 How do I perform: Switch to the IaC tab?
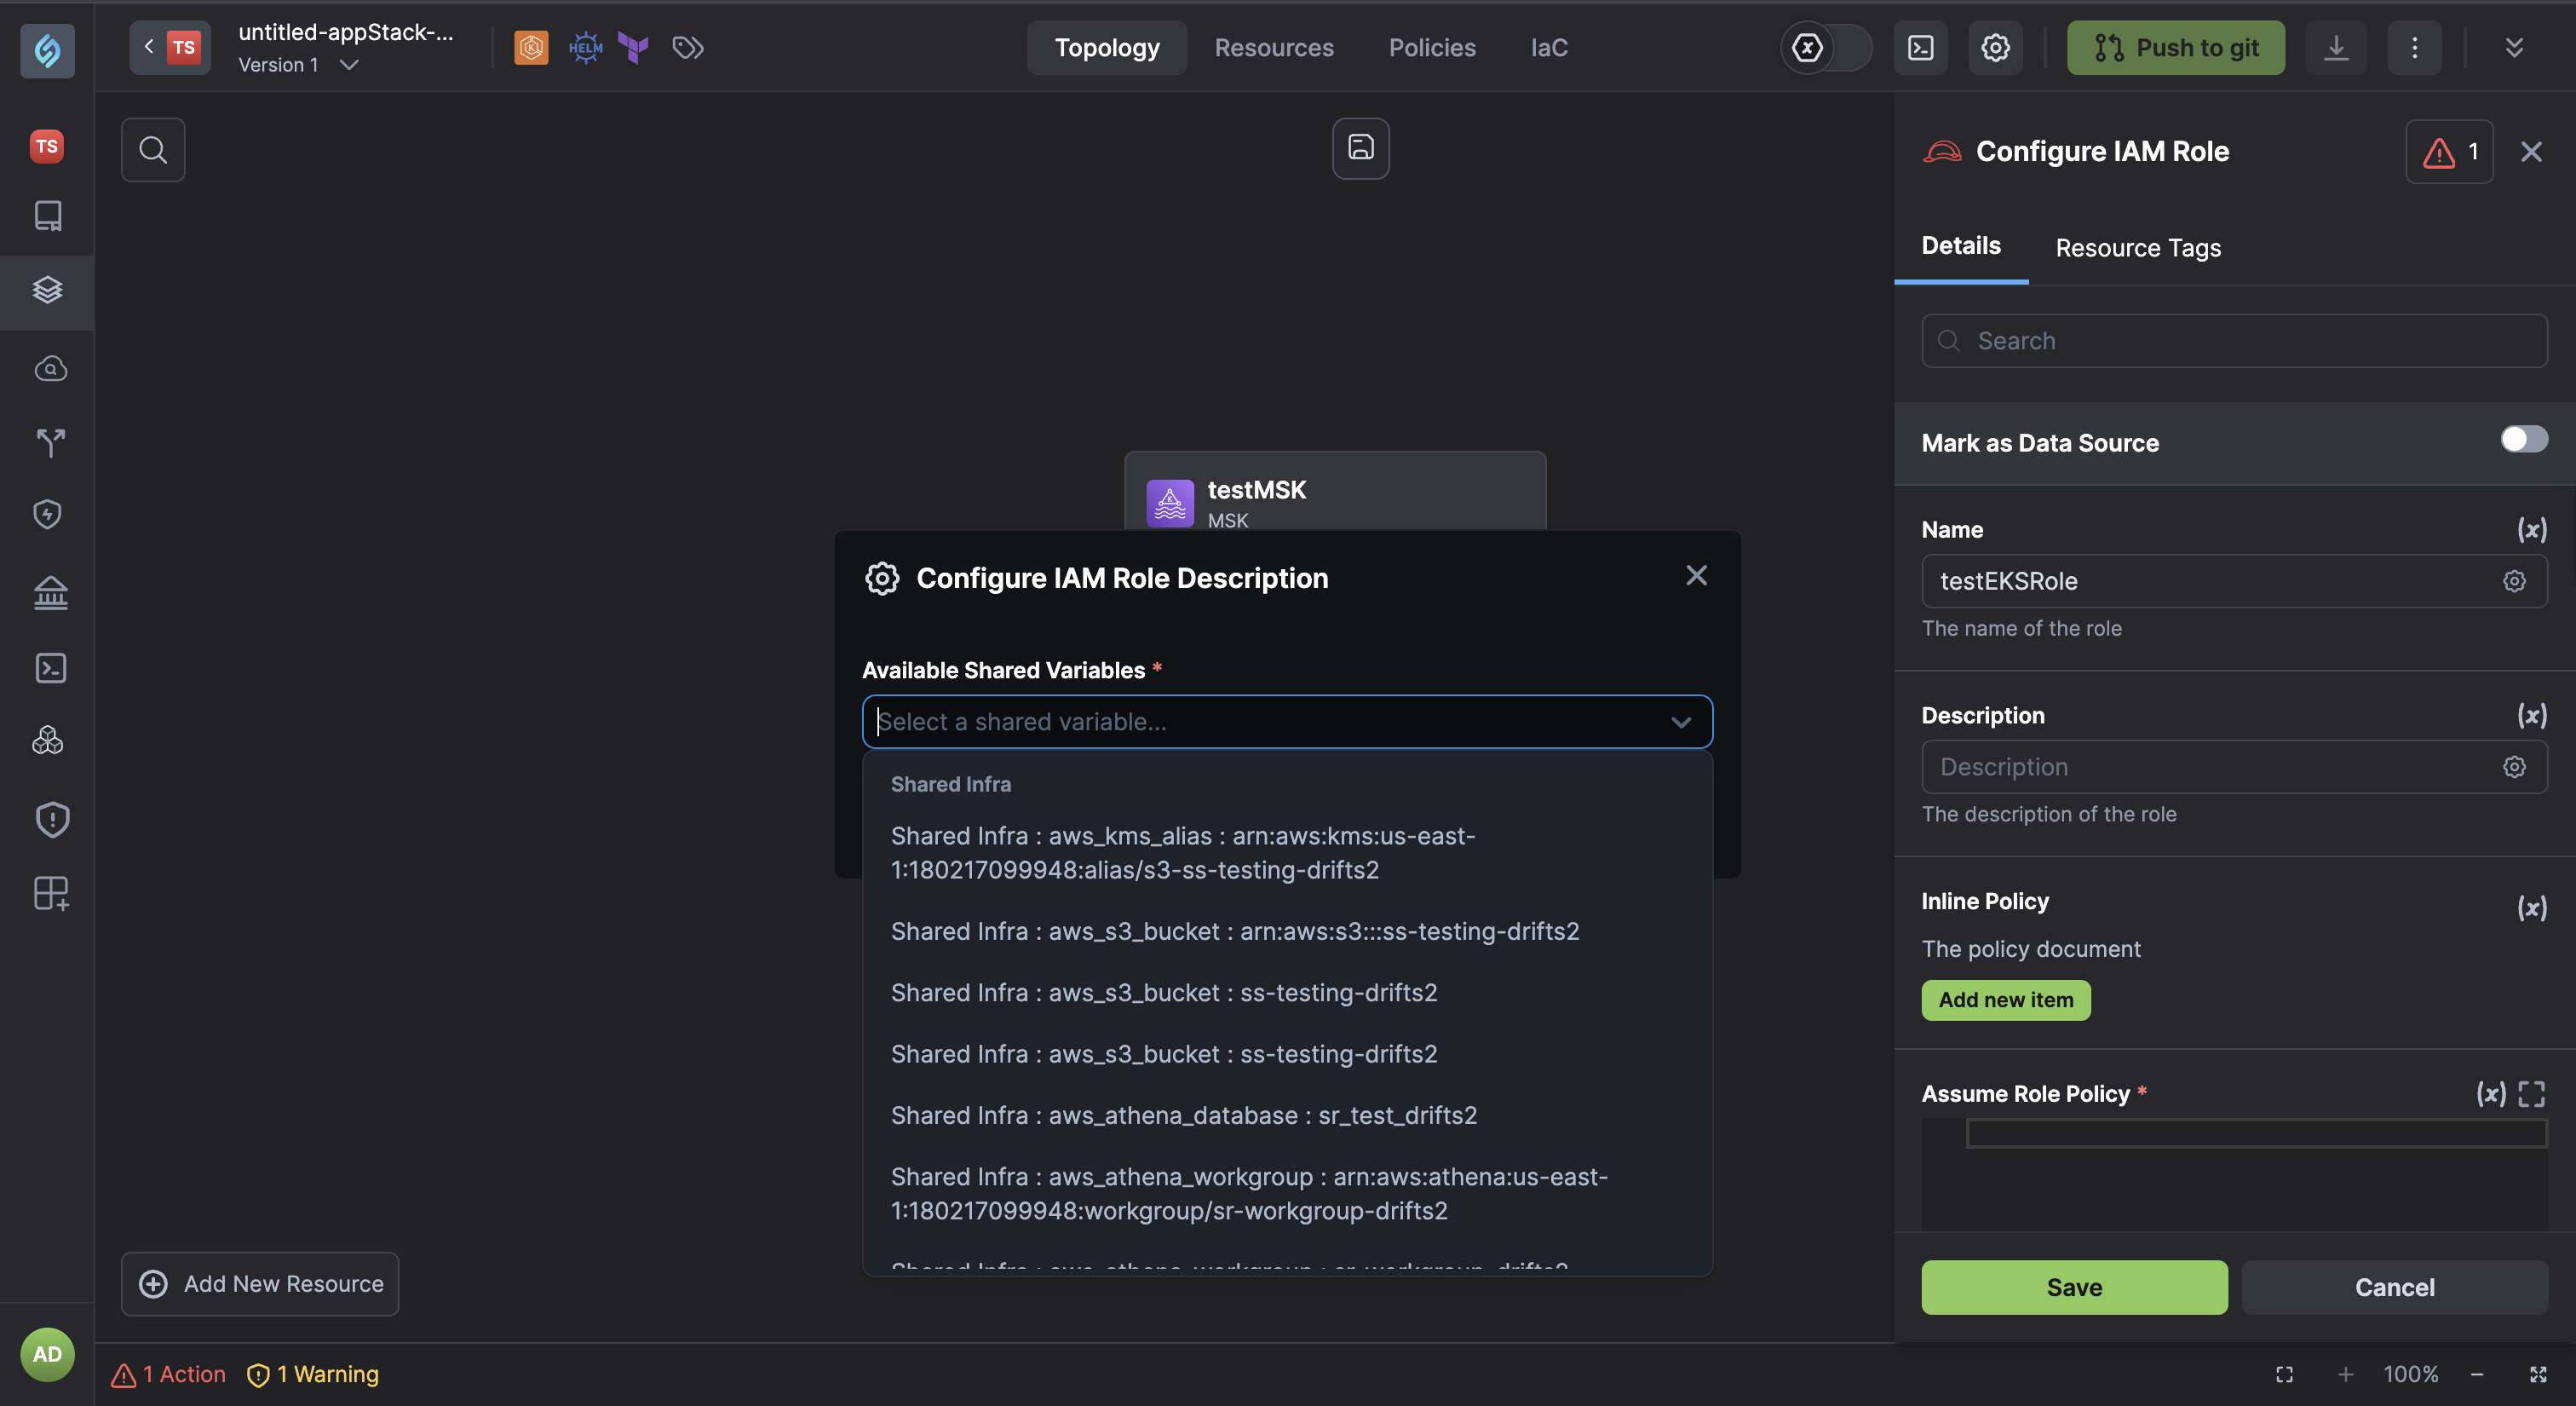(1548, 47)
